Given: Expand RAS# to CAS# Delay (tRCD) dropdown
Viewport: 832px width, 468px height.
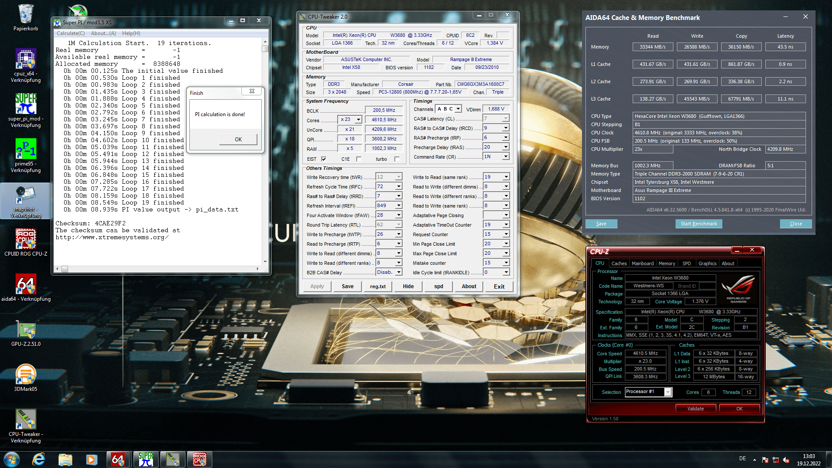Looking at the screenshot, I should pyautogui.click(x=506, y=128).
